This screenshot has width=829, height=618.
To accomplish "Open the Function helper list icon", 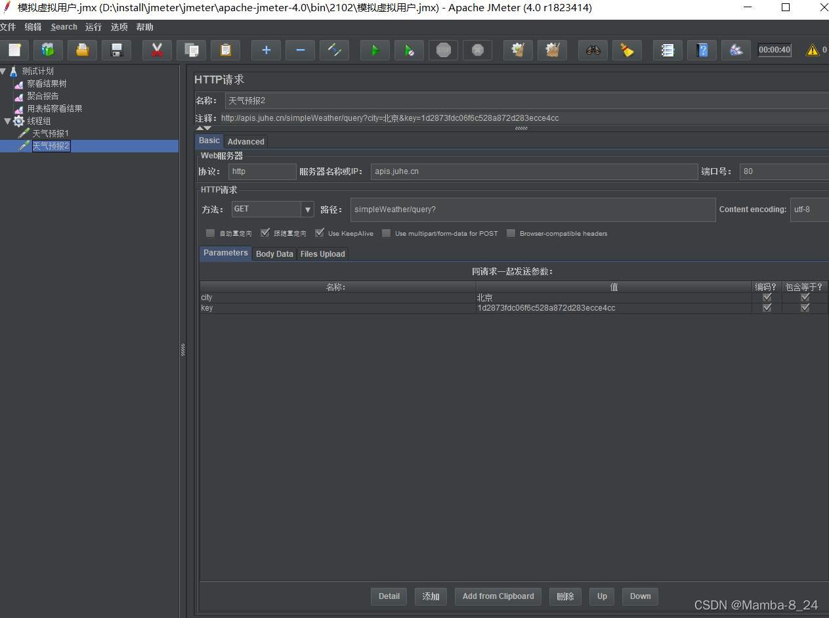I will (668, 50).
